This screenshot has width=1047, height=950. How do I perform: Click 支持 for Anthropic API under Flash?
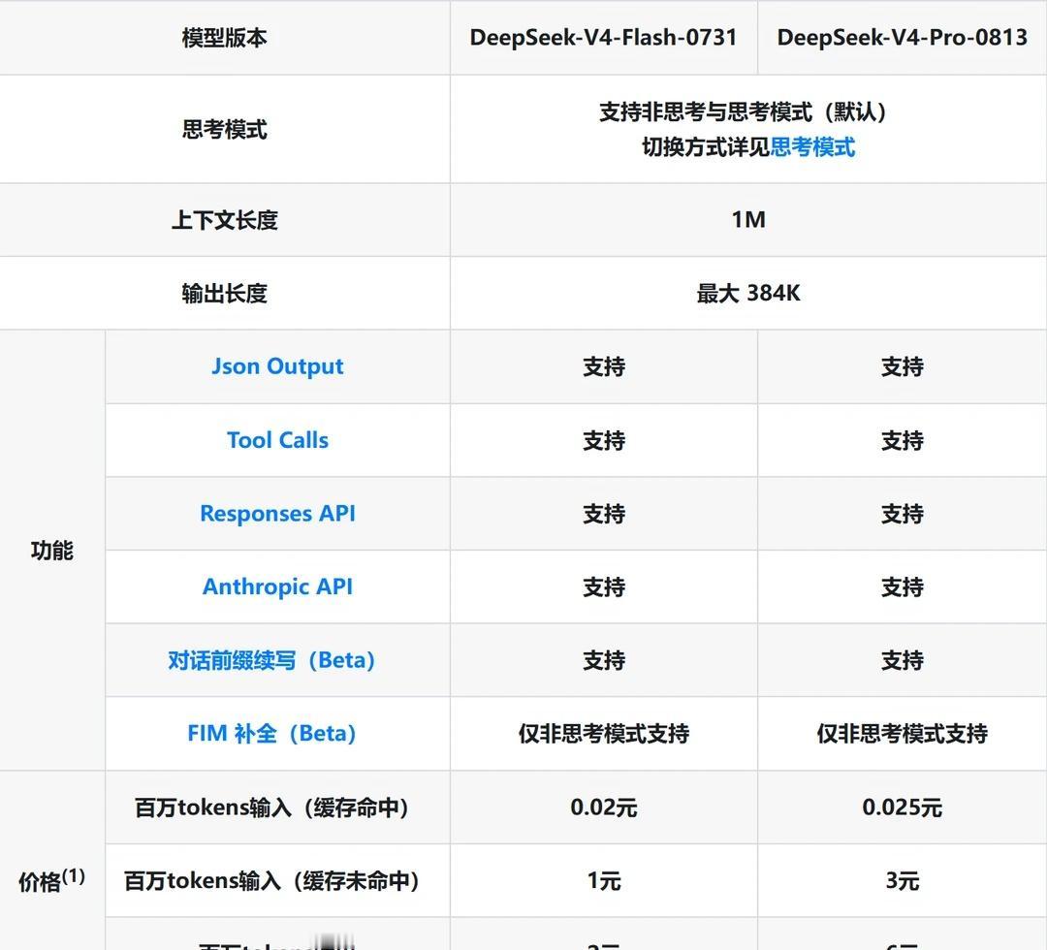pyautogui.click(x=604, y=586)
